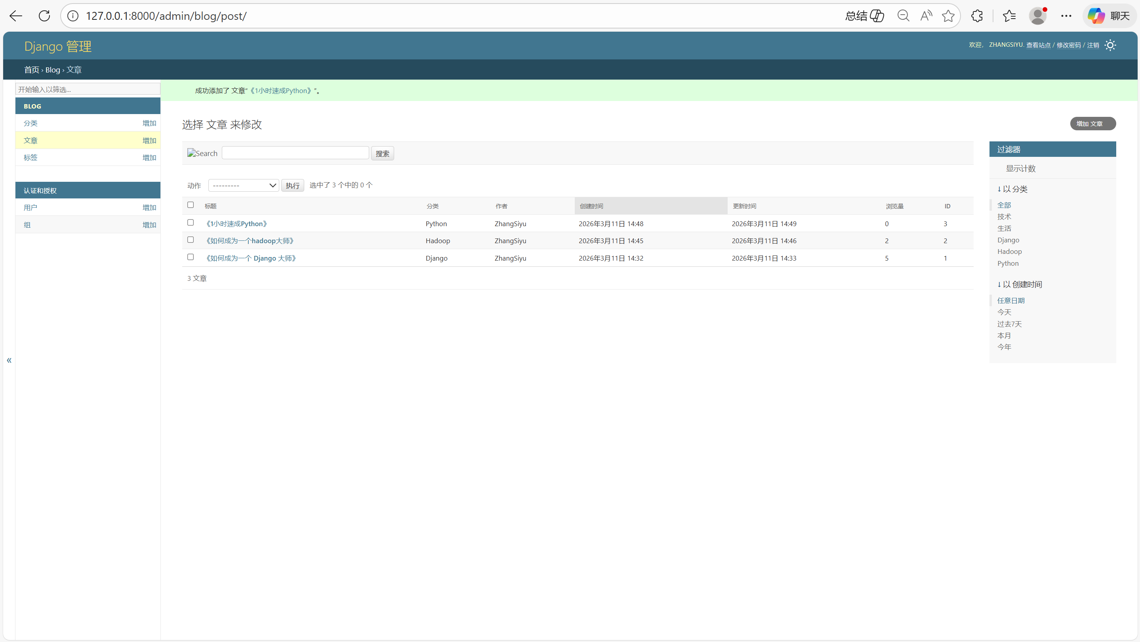
Task: Select the 《如何成为一个hadoop大师》 row checkbox
Action: pyautogui.click(x=191, y=240)
